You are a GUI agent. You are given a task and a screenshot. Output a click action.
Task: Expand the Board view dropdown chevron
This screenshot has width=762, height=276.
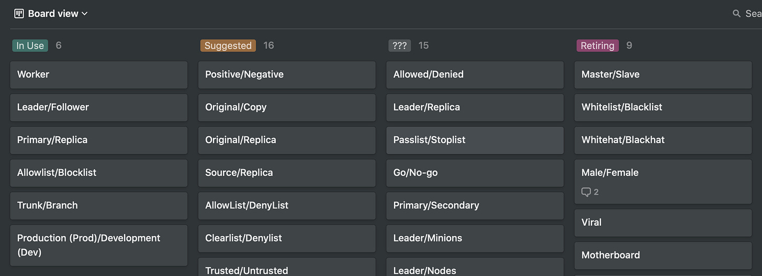(x=85, y=14)
